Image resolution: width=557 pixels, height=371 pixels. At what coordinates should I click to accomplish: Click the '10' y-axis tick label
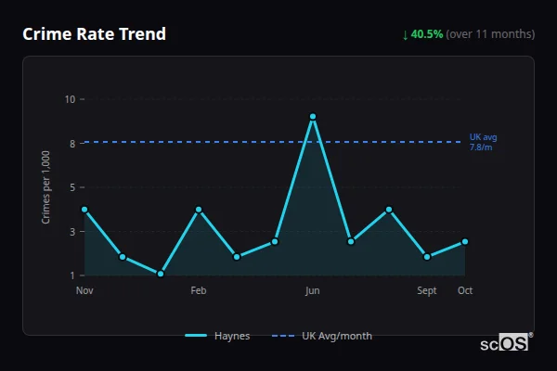coord(70,99)
